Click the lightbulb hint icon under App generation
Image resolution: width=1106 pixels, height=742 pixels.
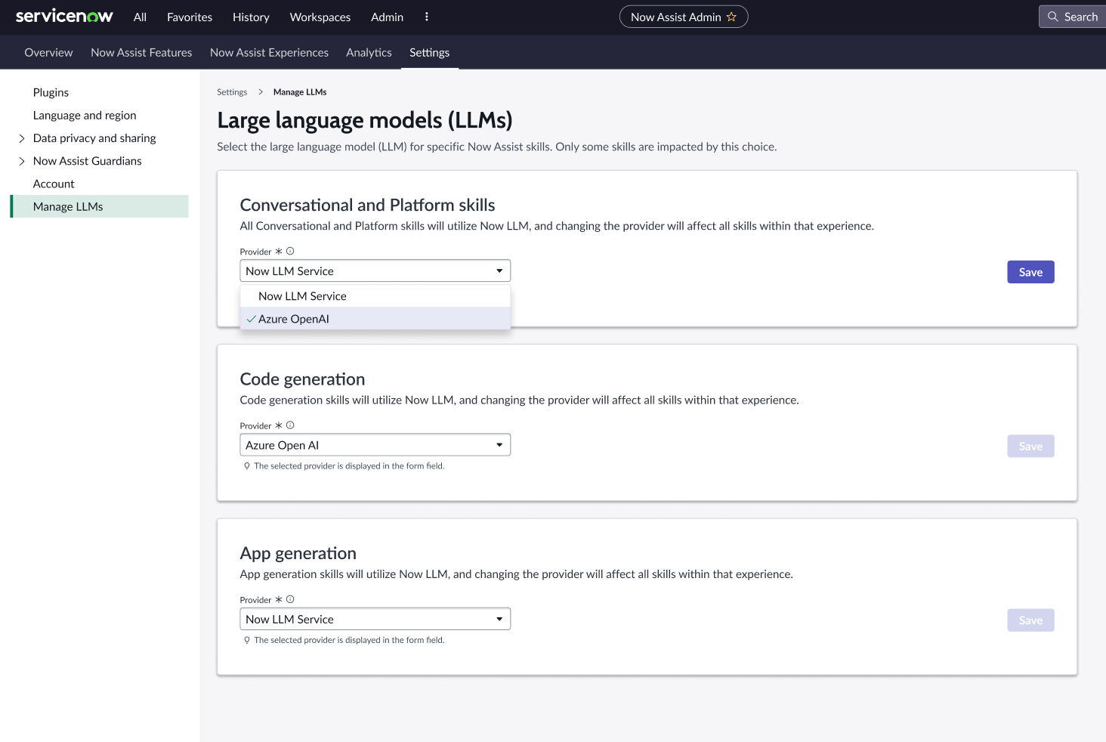pyautogui.click(x=247, y=640)
